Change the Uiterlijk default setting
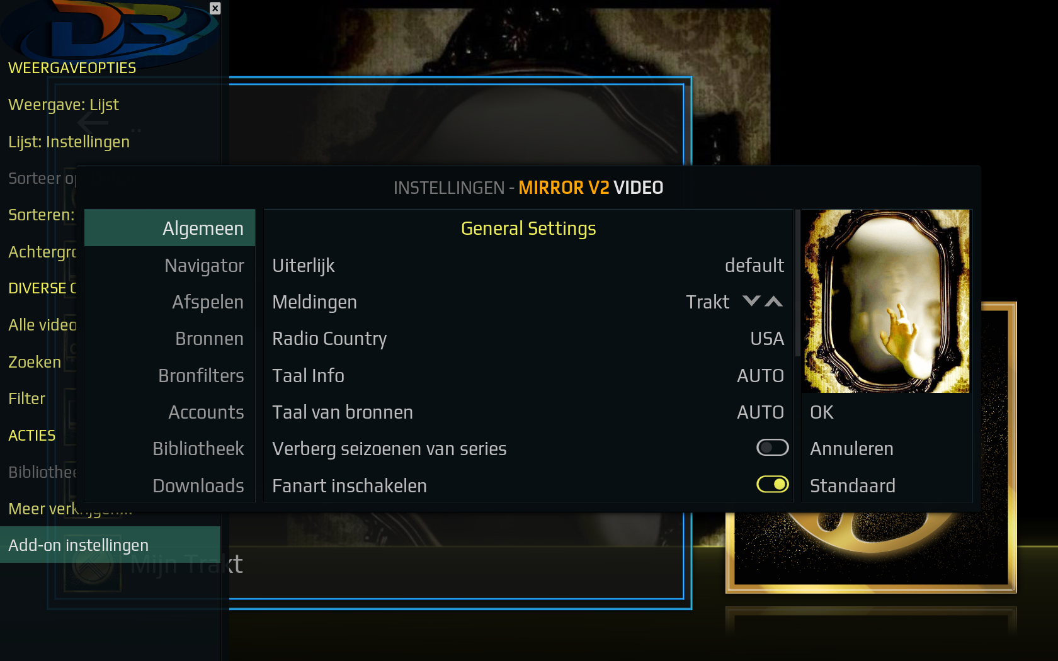This screenshot has height=661, width=1058. [528, 265]
